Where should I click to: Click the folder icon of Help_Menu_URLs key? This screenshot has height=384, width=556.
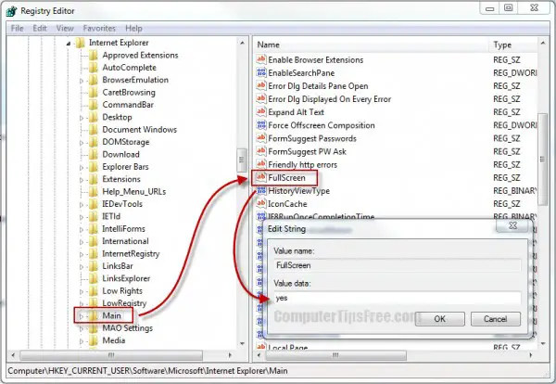click(94, 192)
